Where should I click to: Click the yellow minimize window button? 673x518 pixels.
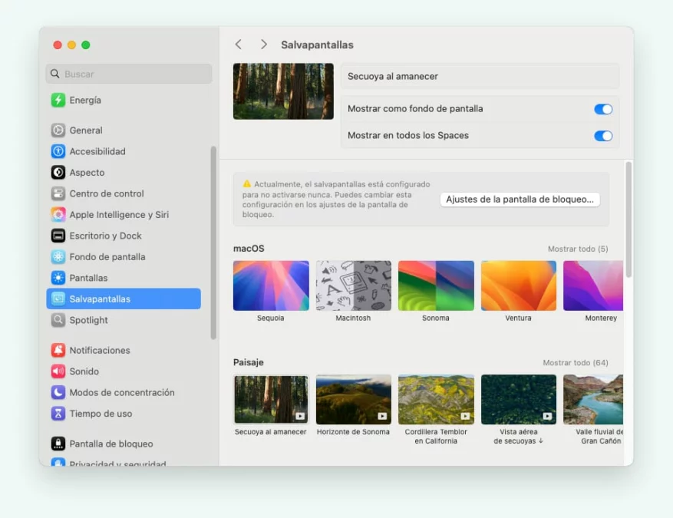coord(71,45)
